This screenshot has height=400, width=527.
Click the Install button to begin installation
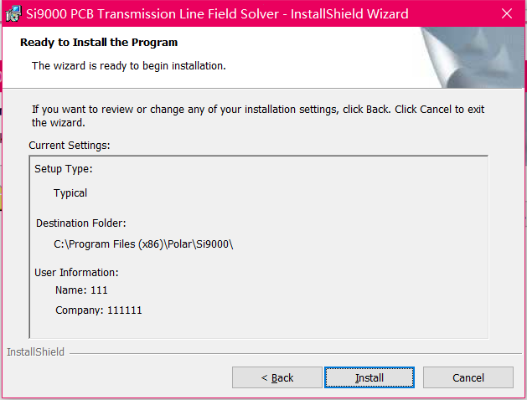(x=369, y=378)
